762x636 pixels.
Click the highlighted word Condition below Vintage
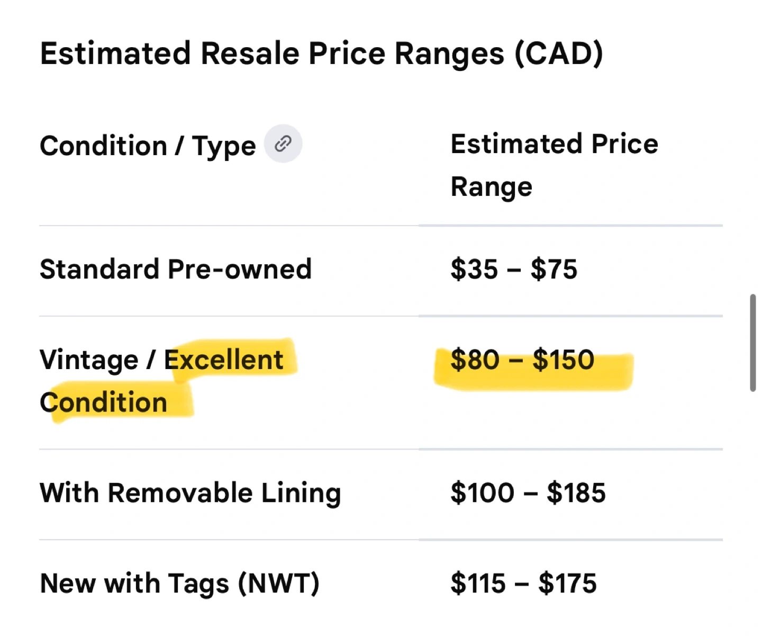(x=104, y=402)
